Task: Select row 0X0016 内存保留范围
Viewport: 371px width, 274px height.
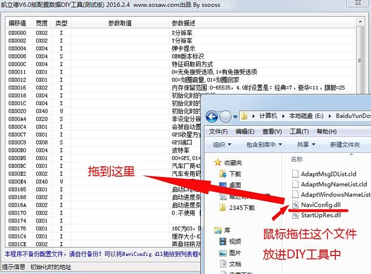Action: 180,88
